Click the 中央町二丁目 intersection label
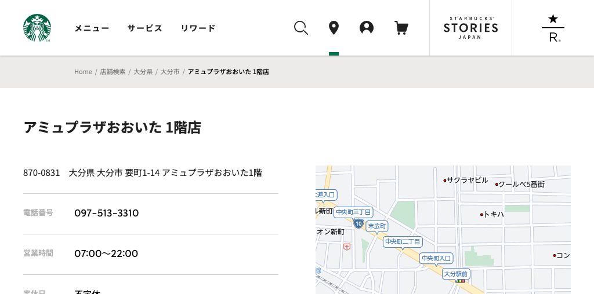 [x=403, y=241]
